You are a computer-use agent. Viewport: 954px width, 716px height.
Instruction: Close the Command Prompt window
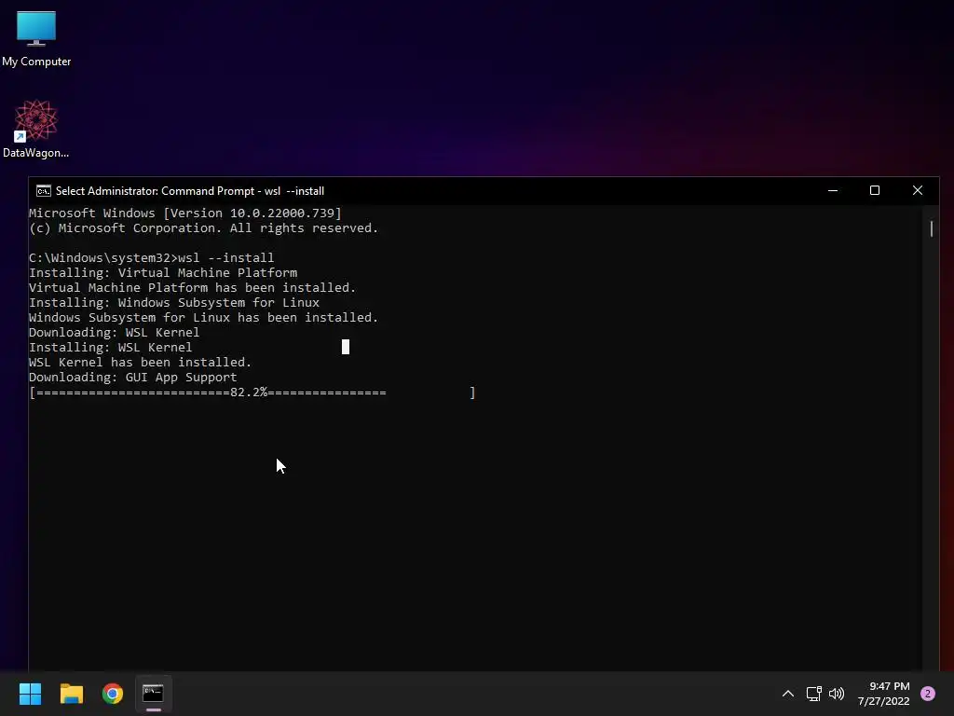click(x=918, y=190)
